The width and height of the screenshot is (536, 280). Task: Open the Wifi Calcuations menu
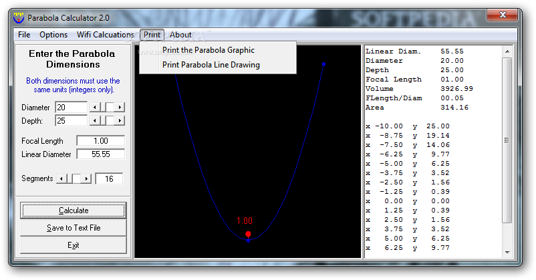(x=106, y=35)
